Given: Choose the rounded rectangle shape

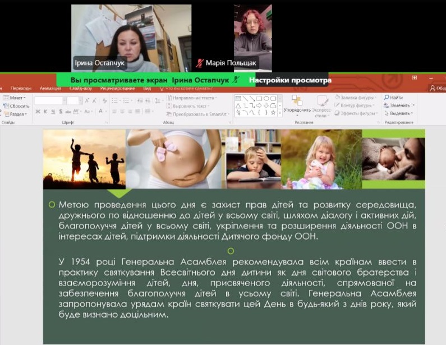Looking at the screenshot, I should point(273,99).
